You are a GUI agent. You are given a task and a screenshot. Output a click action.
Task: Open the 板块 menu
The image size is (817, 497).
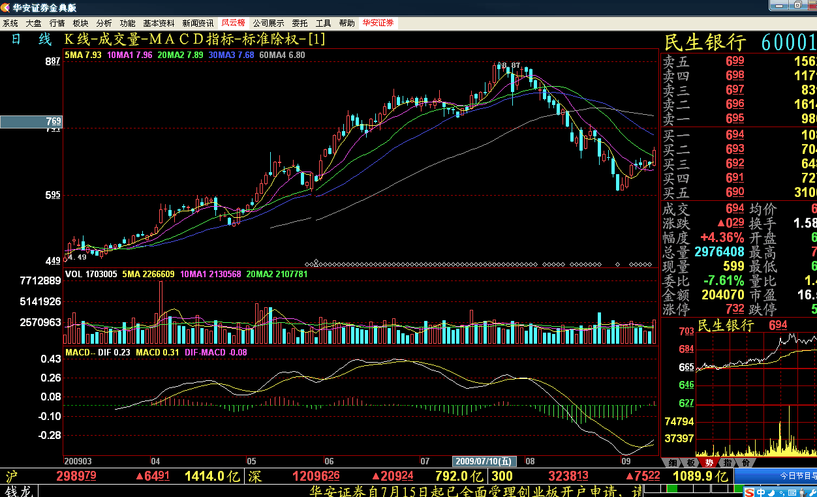(81, 23)
